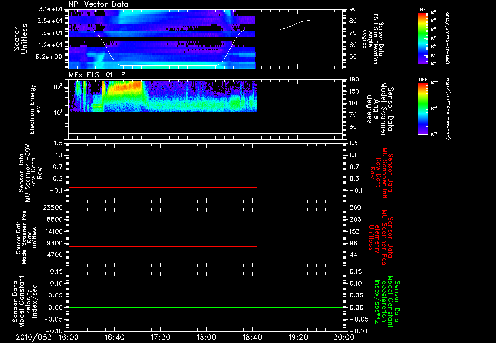Click the '90' sun elevation tick value
The width and height of the screenshot is (496, 343).
(x=353, y=9)
